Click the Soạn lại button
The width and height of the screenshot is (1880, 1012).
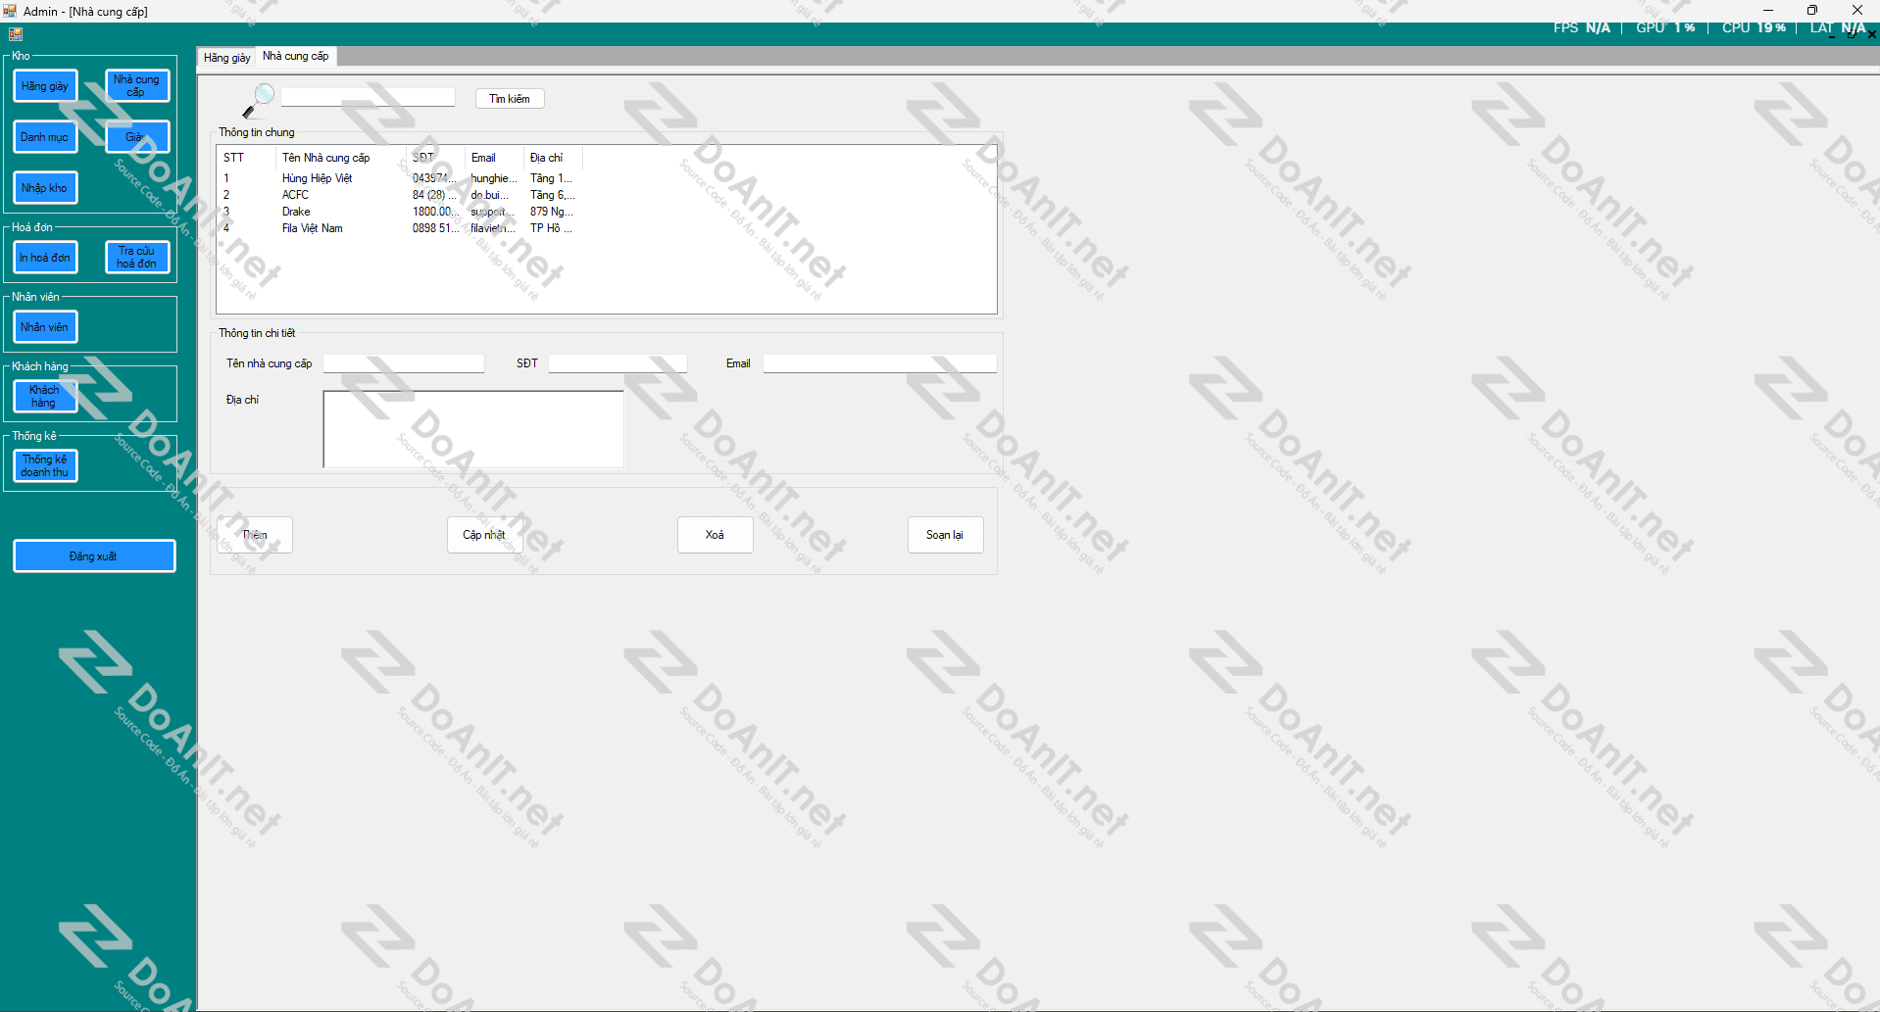click(x=945, y=535)
